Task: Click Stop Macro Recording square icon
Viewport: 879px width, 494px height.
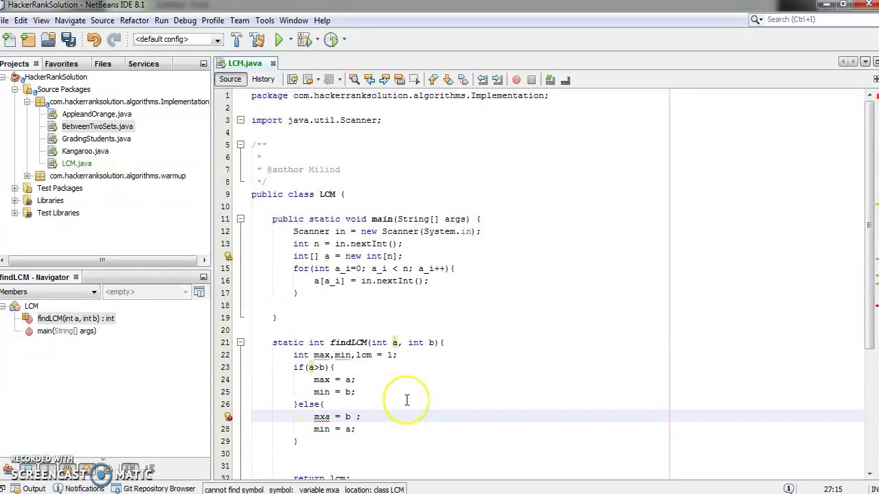Action: (x=532, y=80)
